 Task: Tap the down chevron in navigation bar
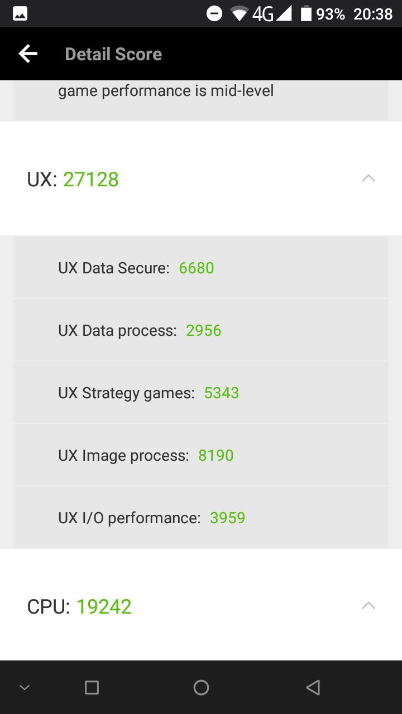(x=24, y=687)
